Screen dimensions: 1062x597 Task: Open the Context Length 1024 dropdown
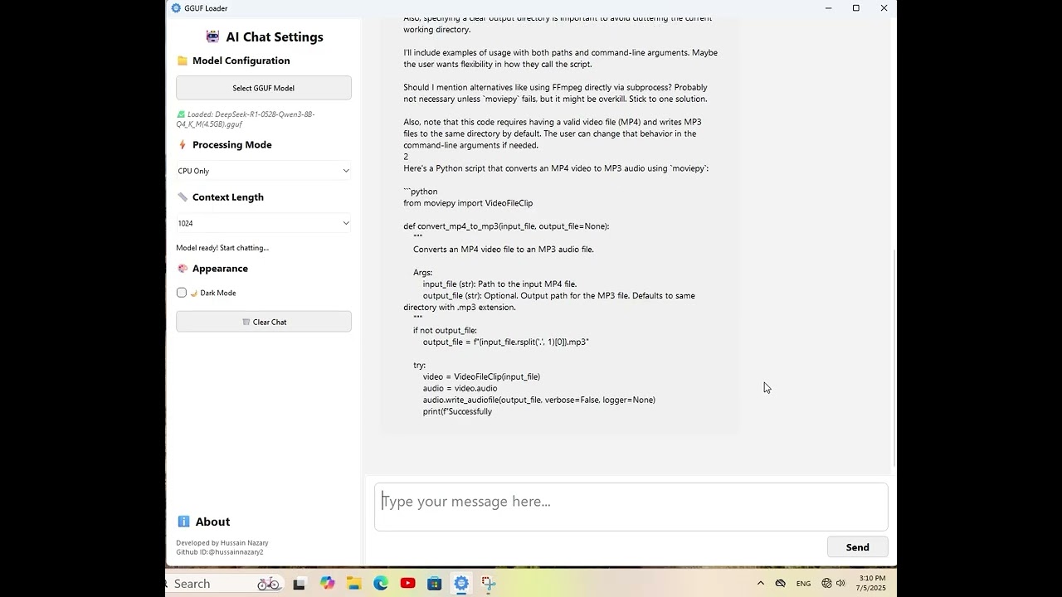click(x=264, y=223)
